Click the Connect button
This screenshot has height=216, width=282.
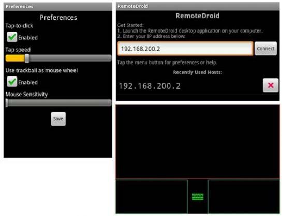(x=265, y=49)
